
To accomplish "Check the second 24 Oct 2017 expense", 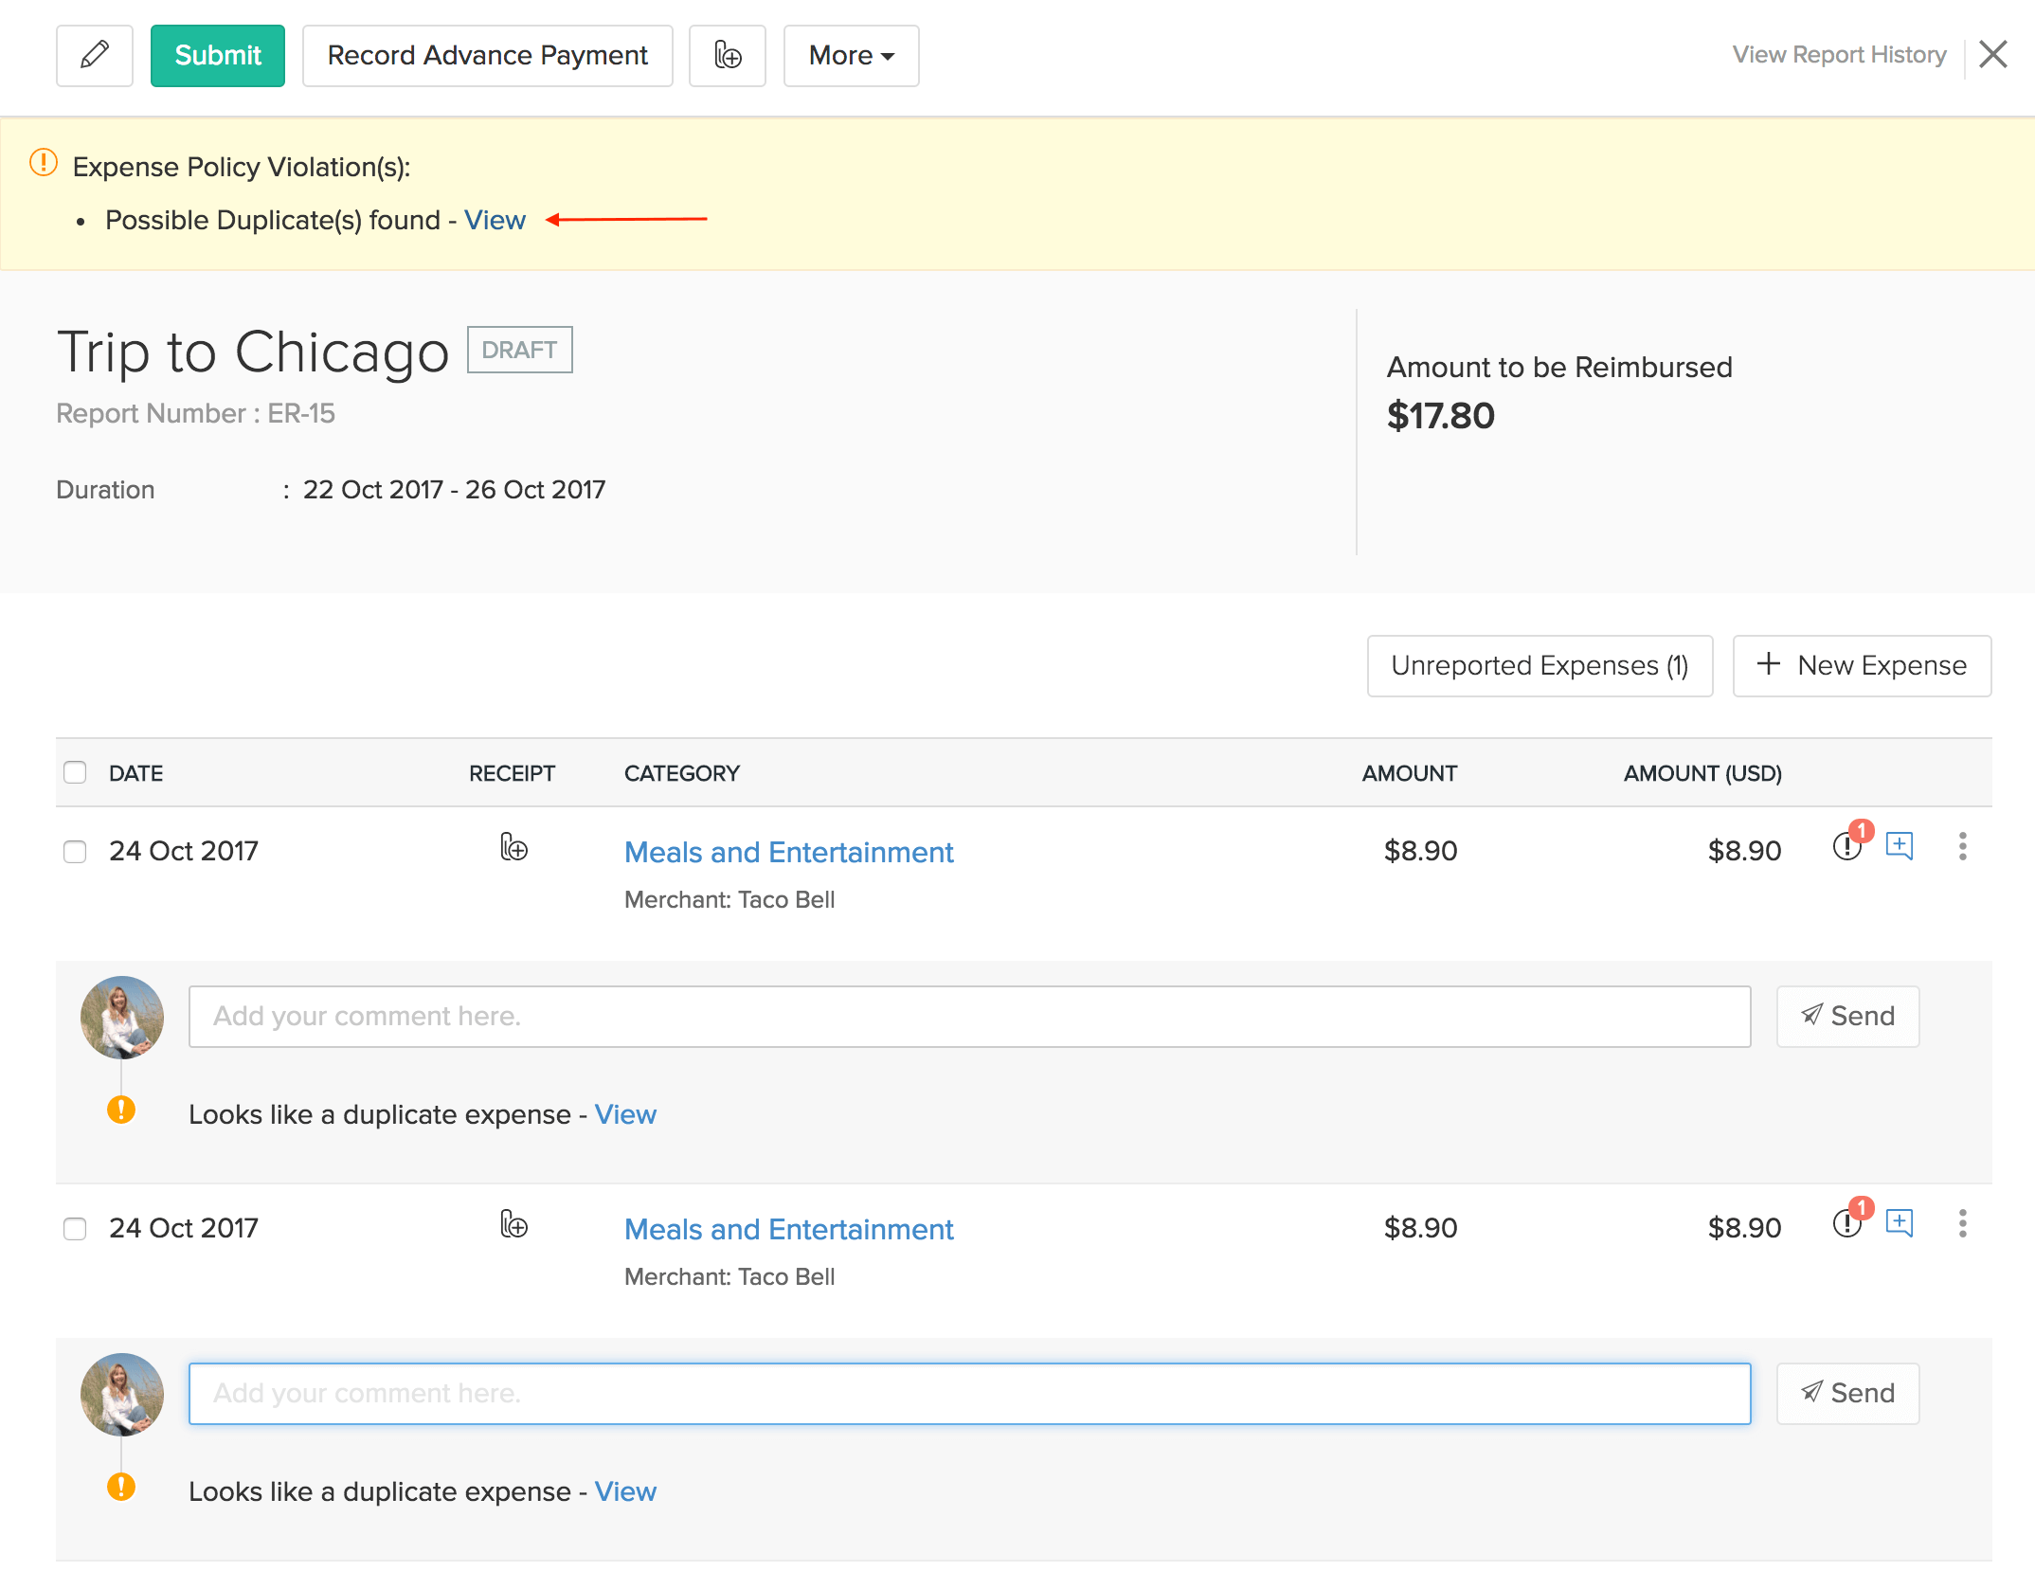I will tap(75, 1228).
